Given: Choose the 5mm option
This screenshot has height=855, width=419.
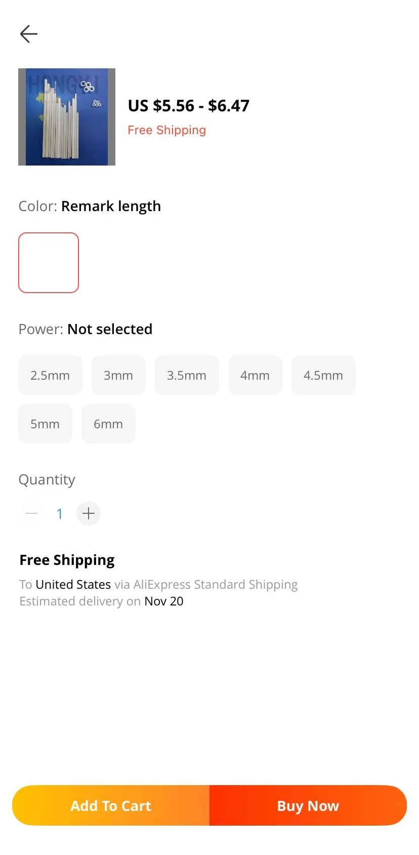Looking at the screenshot, I should coord(45,424).
